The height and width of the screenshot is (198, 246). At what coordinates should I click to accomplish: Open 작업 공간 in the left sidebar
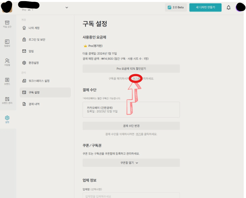tap(7, 24)
